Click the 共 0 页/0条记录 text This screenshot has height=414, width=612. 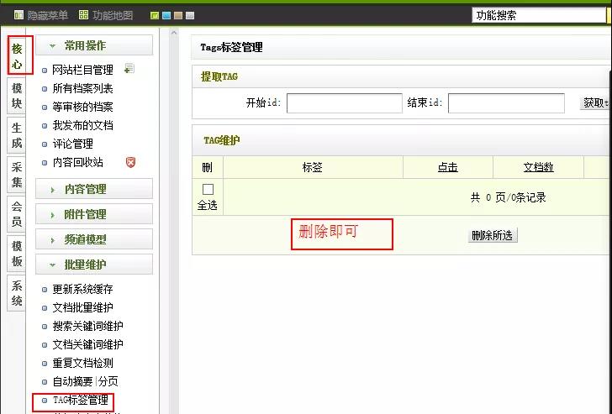[508, 197]
